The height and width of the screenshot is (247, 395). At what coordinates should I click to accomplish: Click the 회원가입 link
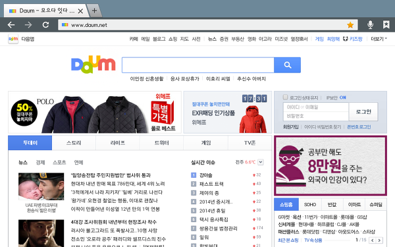point(291,126)
